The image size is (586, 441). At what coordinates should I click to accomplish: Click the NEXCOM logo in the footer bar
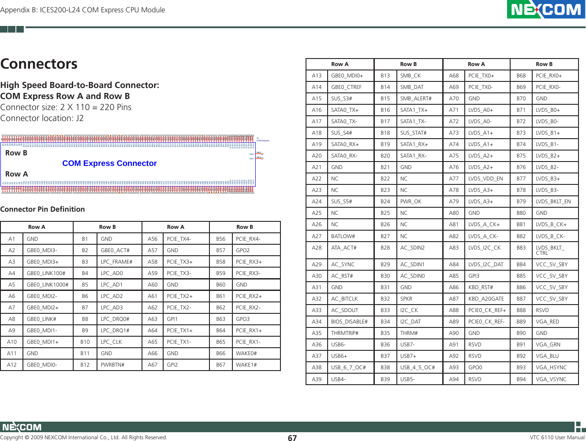[22, 427]
